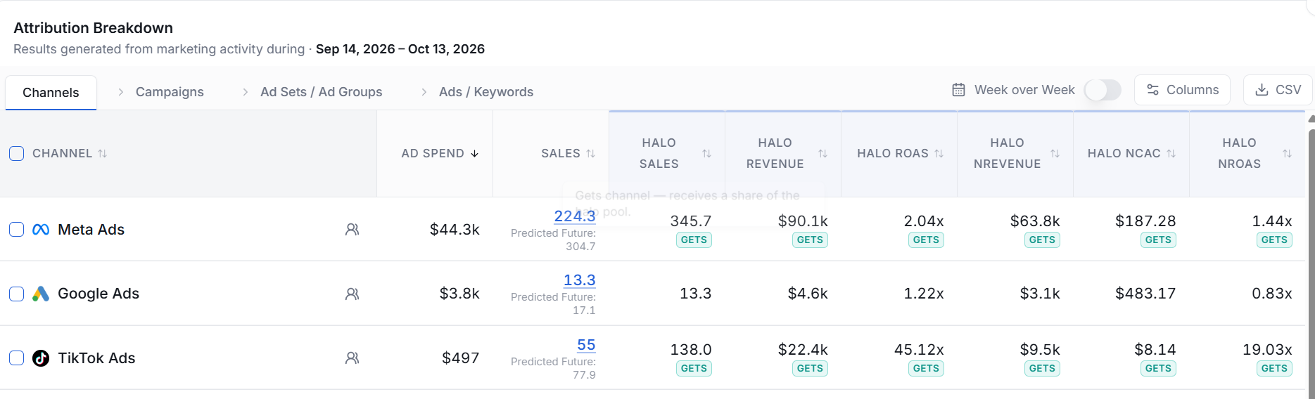The width and height of the screenshot is (1315, 399).
Task: Click Google Ads Halo NROAS value 0.83x
Action: [x=1272, y=294]
